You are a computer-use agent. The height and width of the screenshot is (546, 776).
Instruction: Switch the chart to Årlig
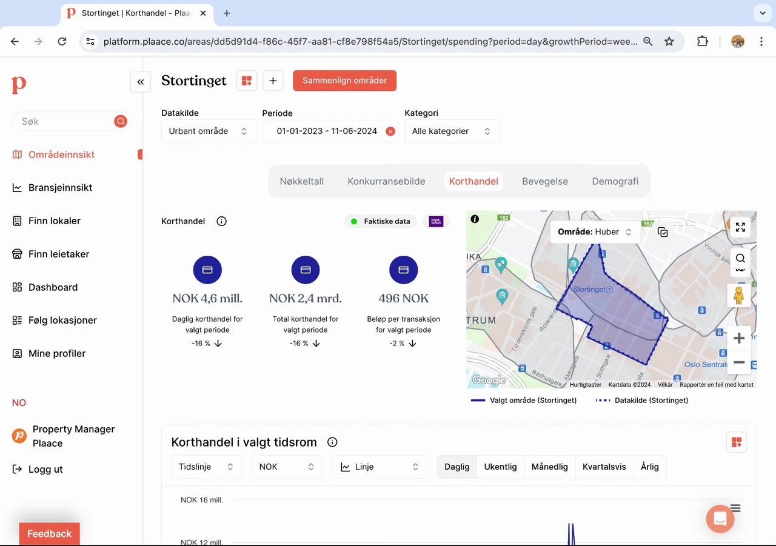650,467
